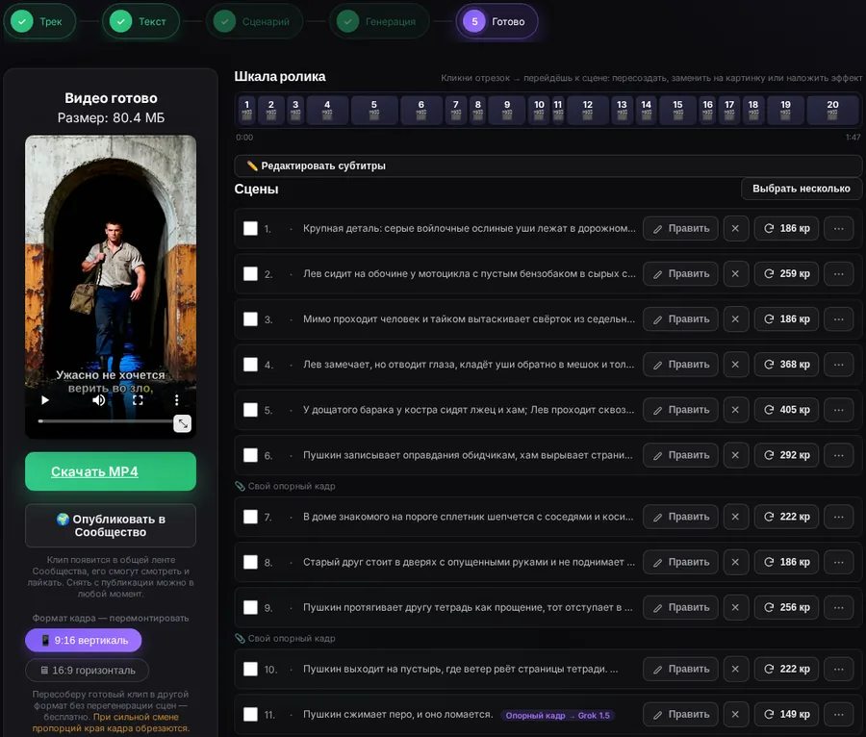Regenerate scene 9 for 256 кр
Image resolution: width=866 pixels, height=737 pixels.
click(786, 607)
